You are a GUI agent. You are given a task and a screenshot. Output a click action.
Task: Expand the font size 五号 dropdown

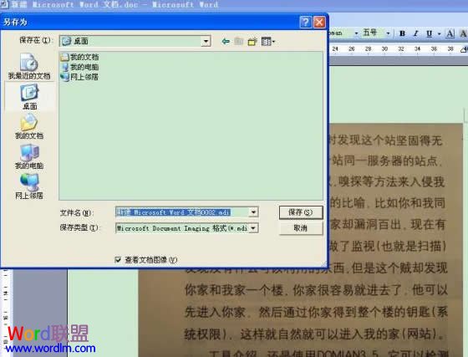click(388, 33)
